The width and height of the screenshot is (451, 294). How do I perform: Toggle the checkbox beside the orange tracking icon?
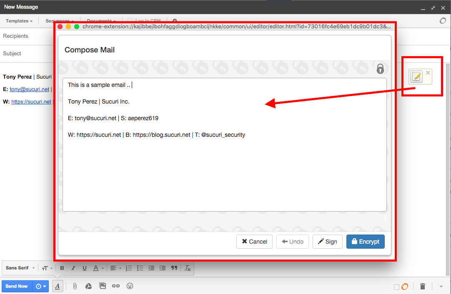coord(396,287)
